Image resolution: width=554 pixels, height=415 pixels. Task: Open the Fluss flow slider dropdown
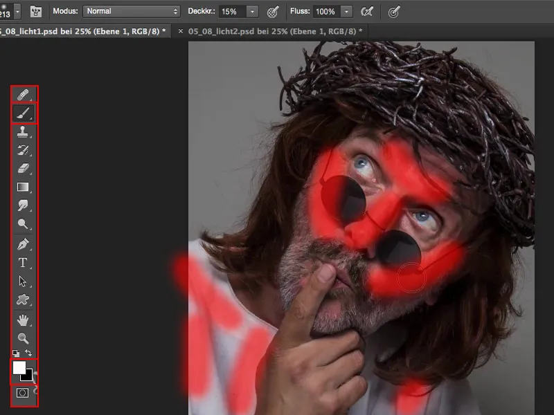347,12
